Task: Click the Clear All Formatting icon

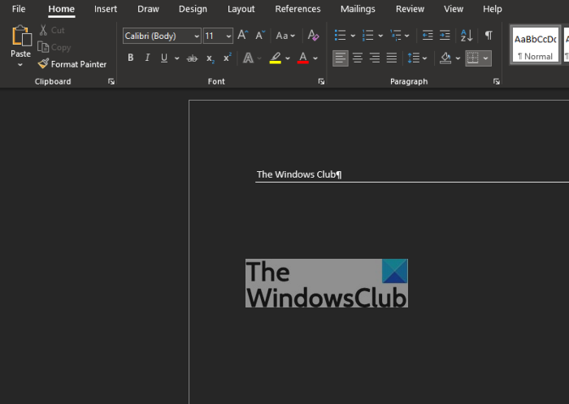Action: [x=314, y=36]
